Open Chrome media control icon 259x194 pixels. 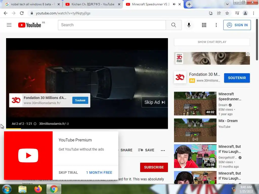(x=237, y=13)
